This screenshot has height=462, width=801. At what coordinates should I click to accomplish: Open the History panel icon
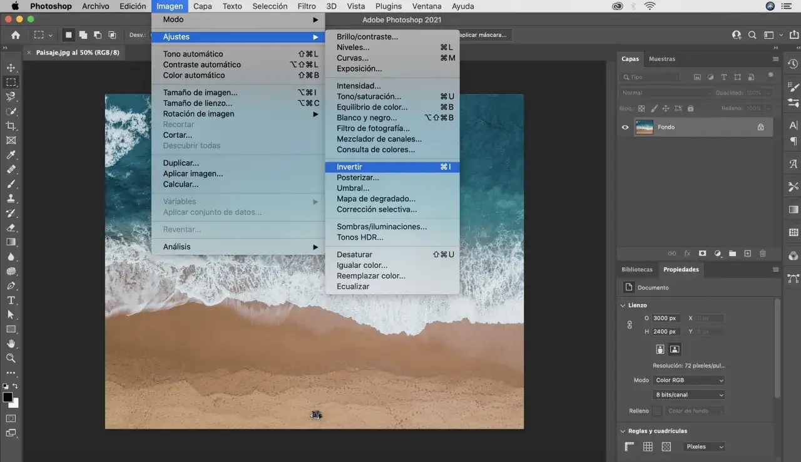click(x=793, y=64)
